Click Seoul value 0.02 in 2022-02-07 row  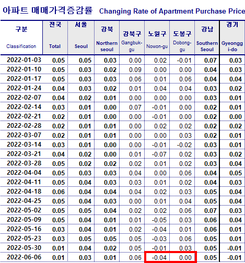tap(85, 98)
